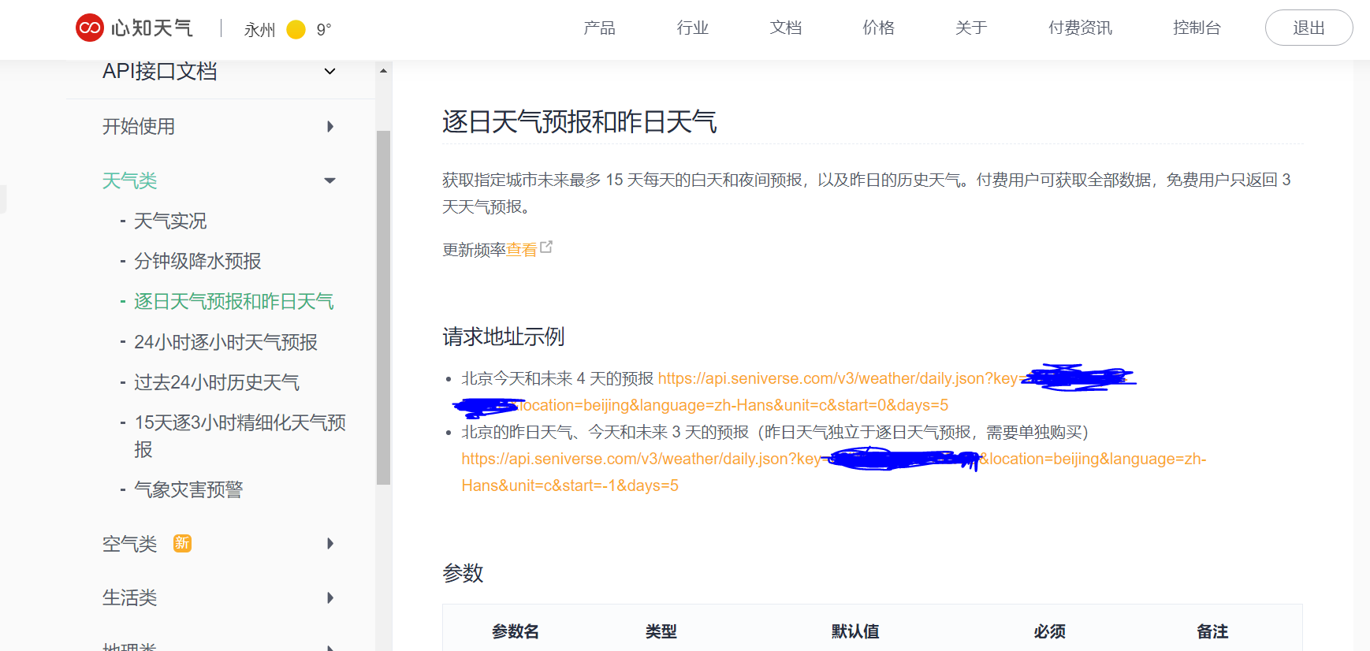Click the 新 badge next to 空气类
This screenshot has height=651, width=1370.
tap(182, 543)
